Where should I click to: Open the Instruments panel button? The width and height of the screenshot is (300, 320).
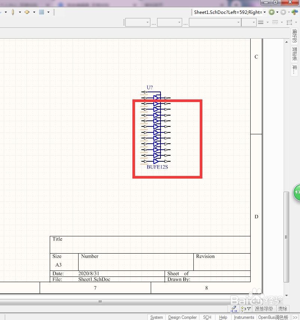pyautogui.click(x=244, y=317)
